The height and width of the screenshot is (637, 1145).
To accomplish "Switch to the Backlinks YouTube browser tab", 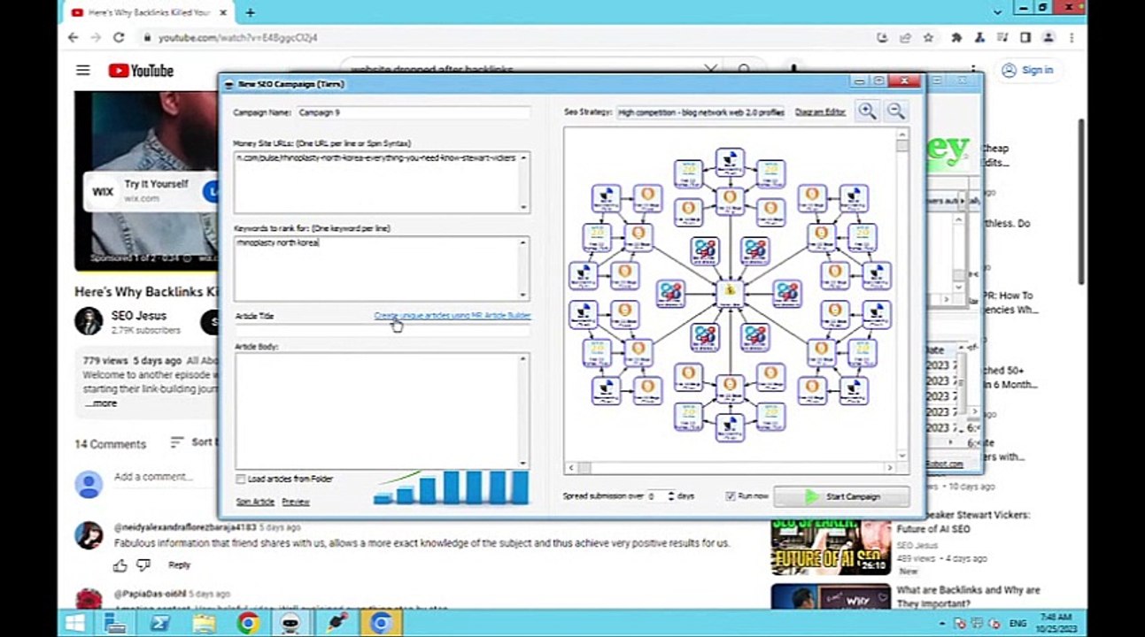I will point(151,12).
